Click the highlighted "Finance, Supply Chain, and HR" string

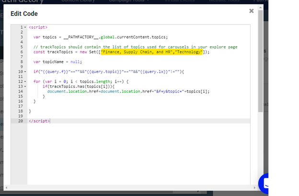(138, 52)
